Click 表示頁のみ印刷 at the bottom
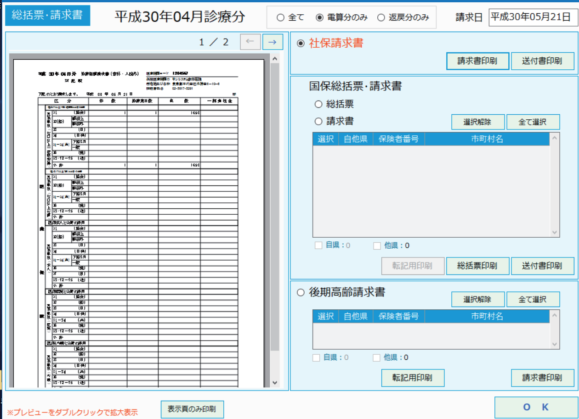579x419 pixels. [192, 409]
